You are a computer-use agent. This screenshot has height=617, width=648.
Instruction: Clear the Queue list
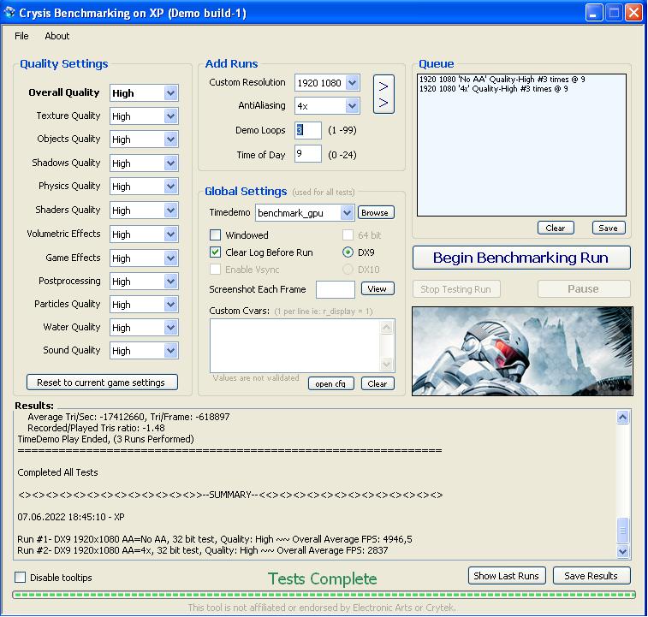[x=555, y=228]
